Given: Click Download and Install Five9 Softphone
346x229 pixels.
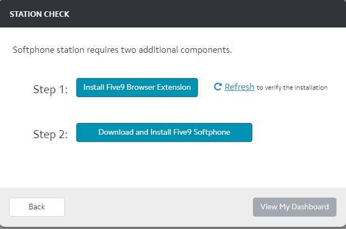Looking at the screenshot, I should (x=164, y=132).
